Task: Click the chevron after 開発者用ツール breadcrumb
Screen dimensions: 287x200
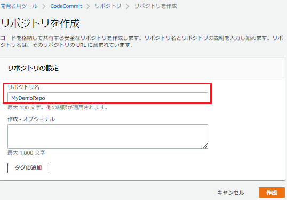Action: [x=44, y=6]
